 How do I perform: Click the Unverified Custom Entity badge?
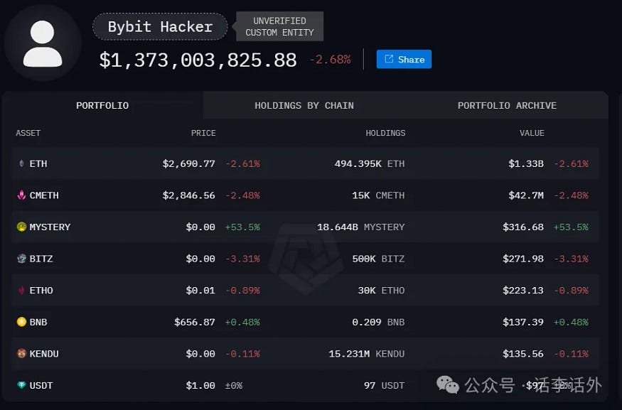click(x=279, y=26)
